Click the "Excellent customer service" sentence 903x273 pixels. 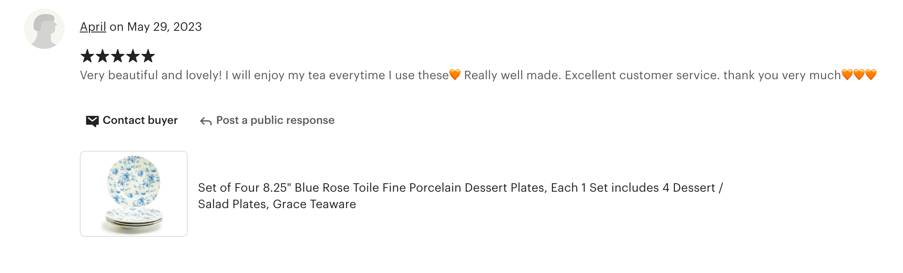tap(642, 75)
